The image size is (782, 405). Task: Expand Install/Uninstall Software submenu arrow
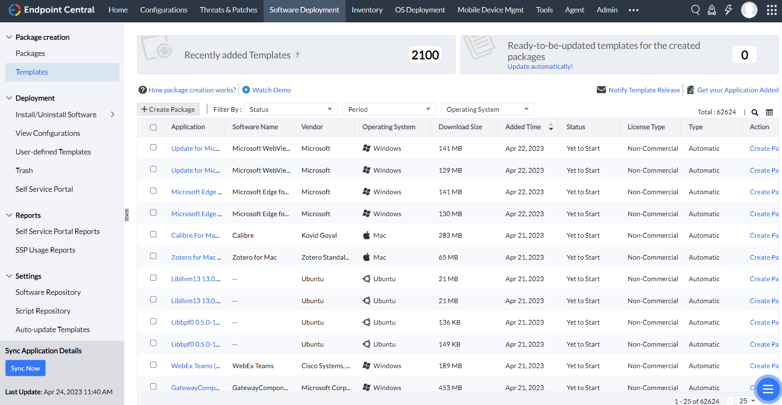coord(113,115)
